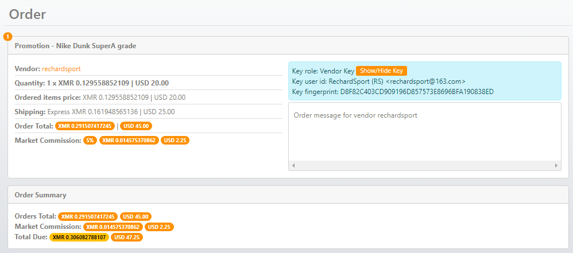Screen dimensions: 573x253
Task: Click the Order Summary USD 2.25 commission badge
Action: click(x=159, y=227)
